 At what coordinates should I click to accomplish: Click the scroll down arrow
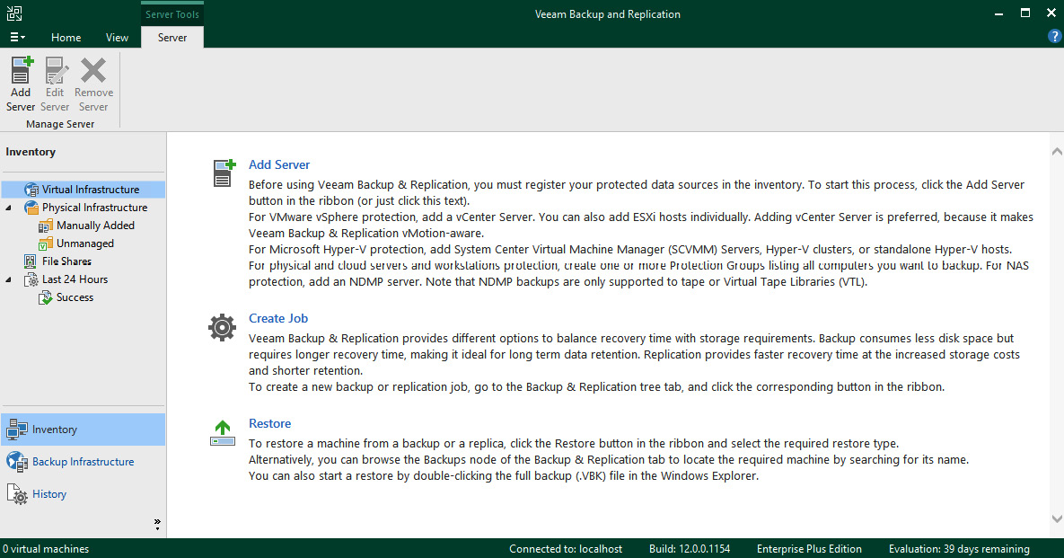click(x=1057, y=518)
